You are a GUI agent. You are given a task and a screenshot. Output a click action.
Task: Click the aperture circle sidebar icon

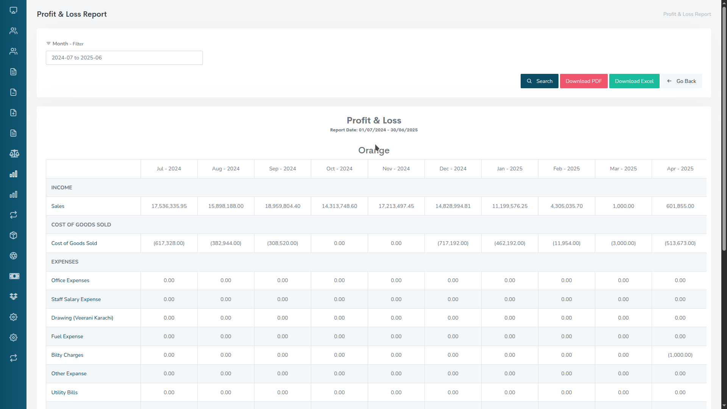(14, 256)
